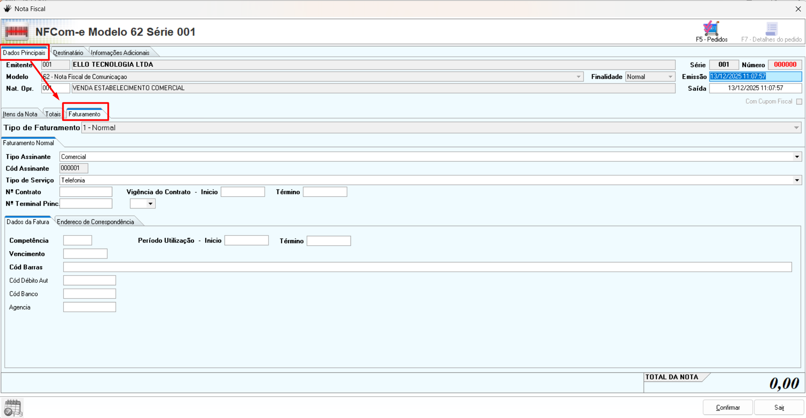Expand the Modelo dropdown
This screenshot has width=806, height=418.
[578, 77]
